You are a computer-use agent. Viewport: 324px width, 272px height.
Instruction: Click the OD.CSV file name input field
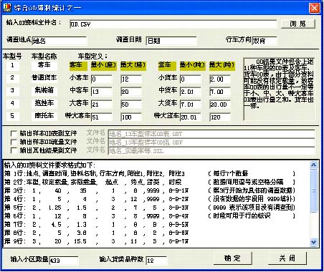[x=173, y=24]
